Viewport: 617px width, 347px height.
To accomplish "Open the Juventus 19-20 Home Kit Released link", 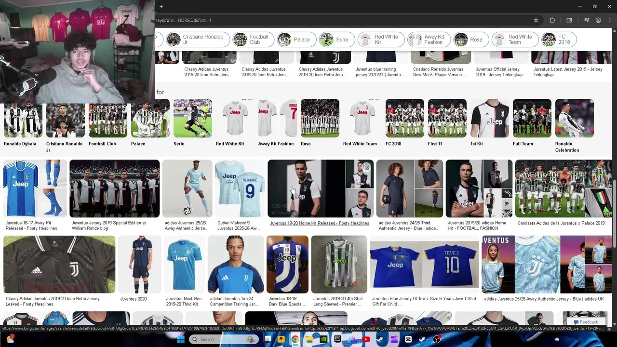I will 320,223.
